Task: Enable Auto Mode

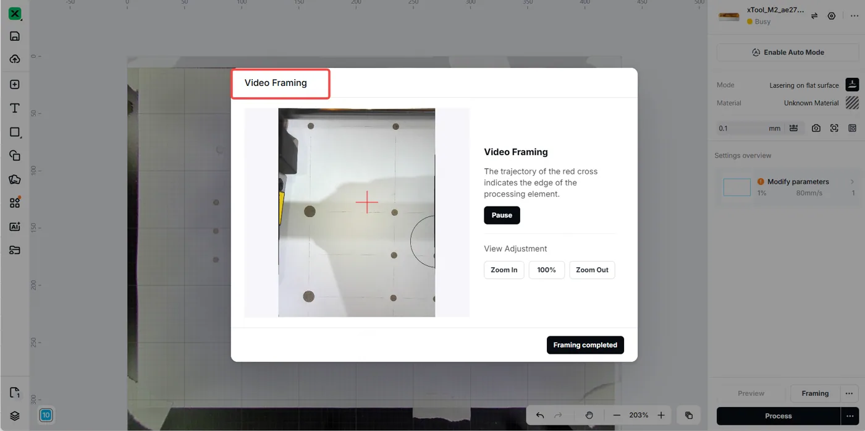Action: point(788,53)
